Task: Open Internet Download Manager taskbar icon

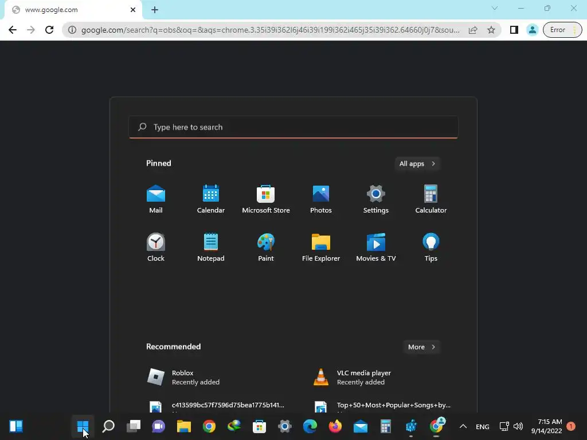Action: click(234, 426)
